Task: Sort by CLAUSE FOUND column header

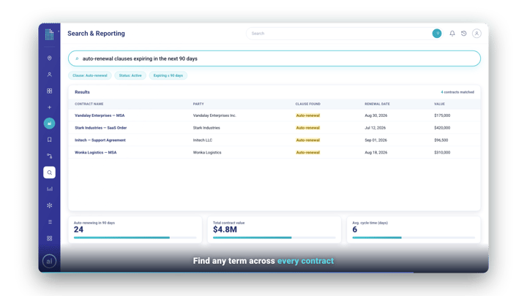Action: click(x=308, y=104)
